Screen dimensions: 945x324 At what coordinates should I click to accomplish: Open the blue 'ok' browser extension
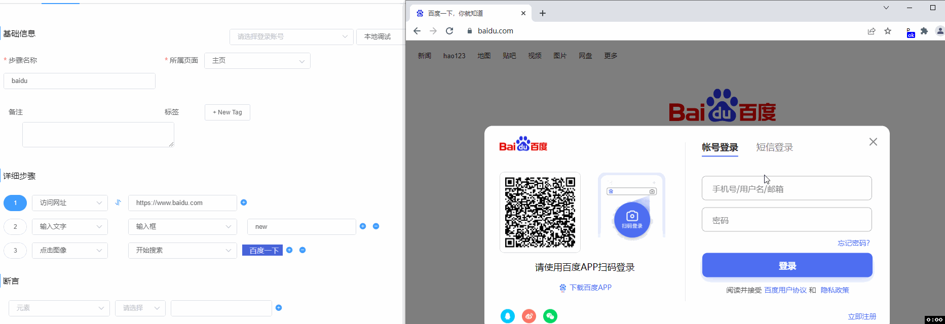point(911,32)
